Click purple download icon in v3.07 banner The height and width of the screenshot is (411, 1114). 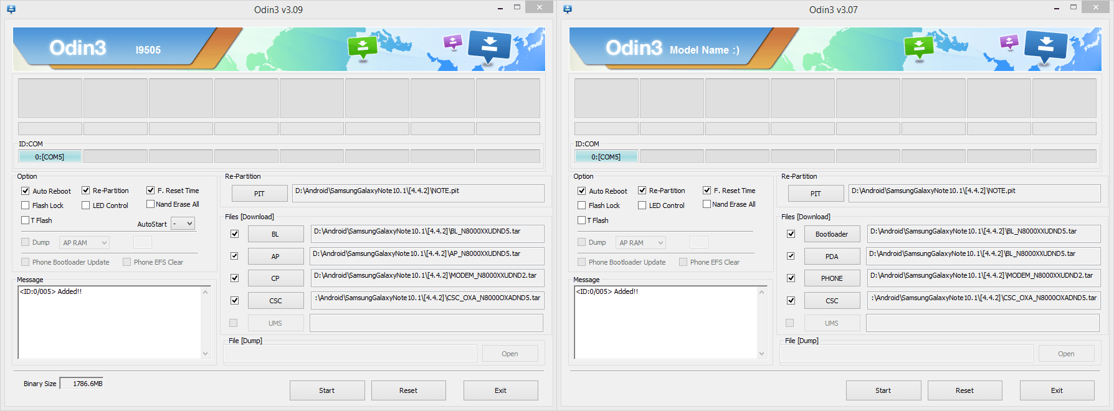[1009, 42]
